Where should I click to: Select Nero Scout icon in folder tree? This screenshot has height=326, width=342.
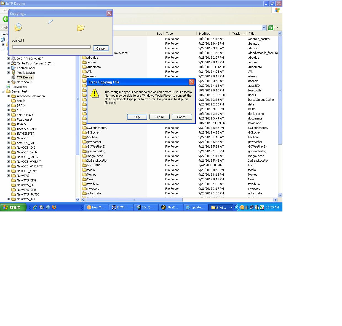tap(14, 82)
